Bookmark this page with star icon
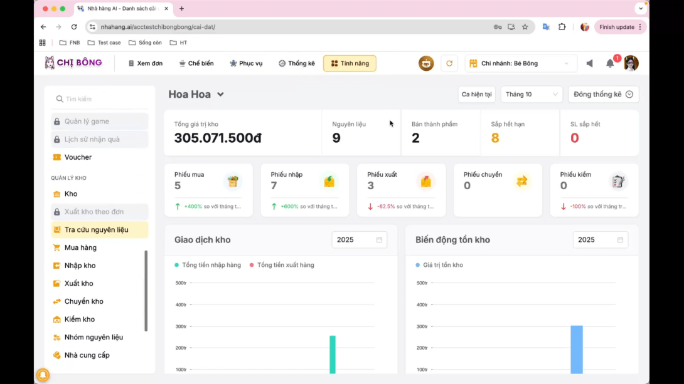The image size is (684, 384). tap(525, 27)
